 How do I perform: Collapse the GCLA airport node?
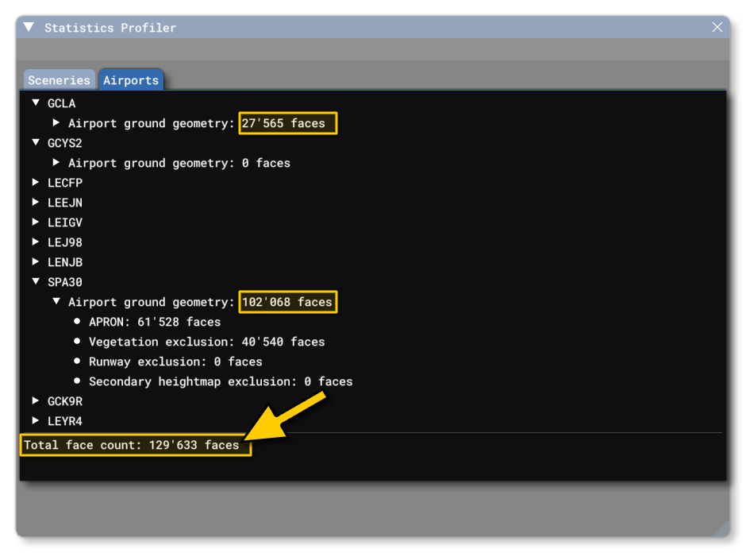tap(36, 103)
